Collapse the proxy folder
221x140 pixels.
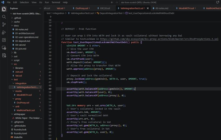pos(25,99)
